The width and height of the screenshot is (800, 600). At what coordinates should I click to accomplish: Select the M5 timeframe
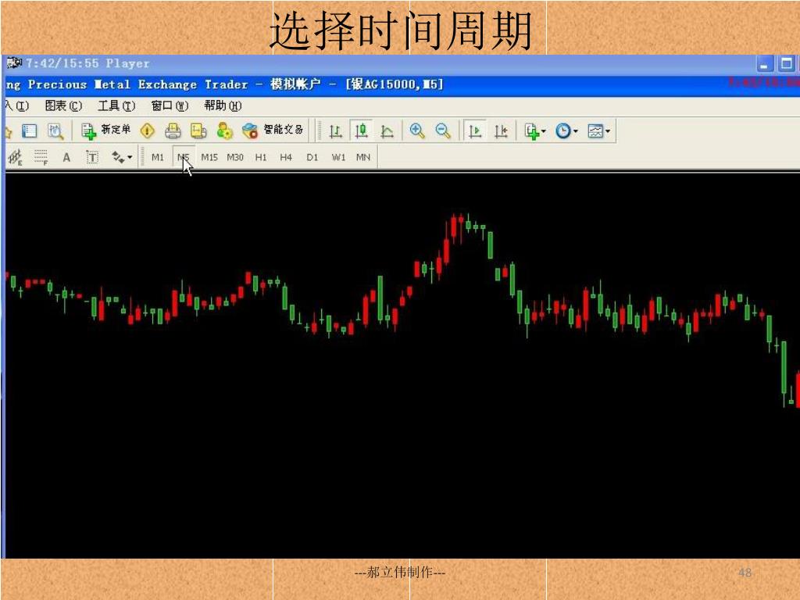point(183,157)
